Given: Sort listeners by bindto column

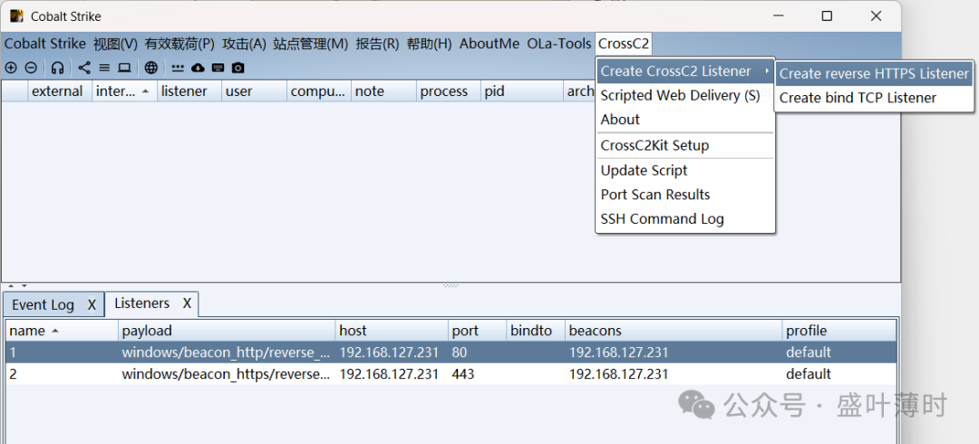Looking at the screenshot, I should 536,331.
